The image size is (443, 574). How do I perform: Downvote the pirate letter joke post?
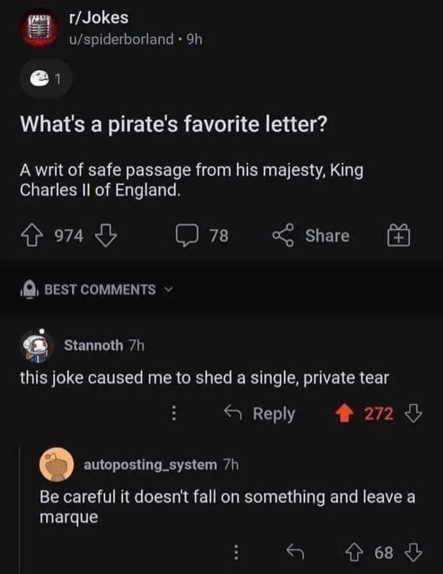(107, 236)
